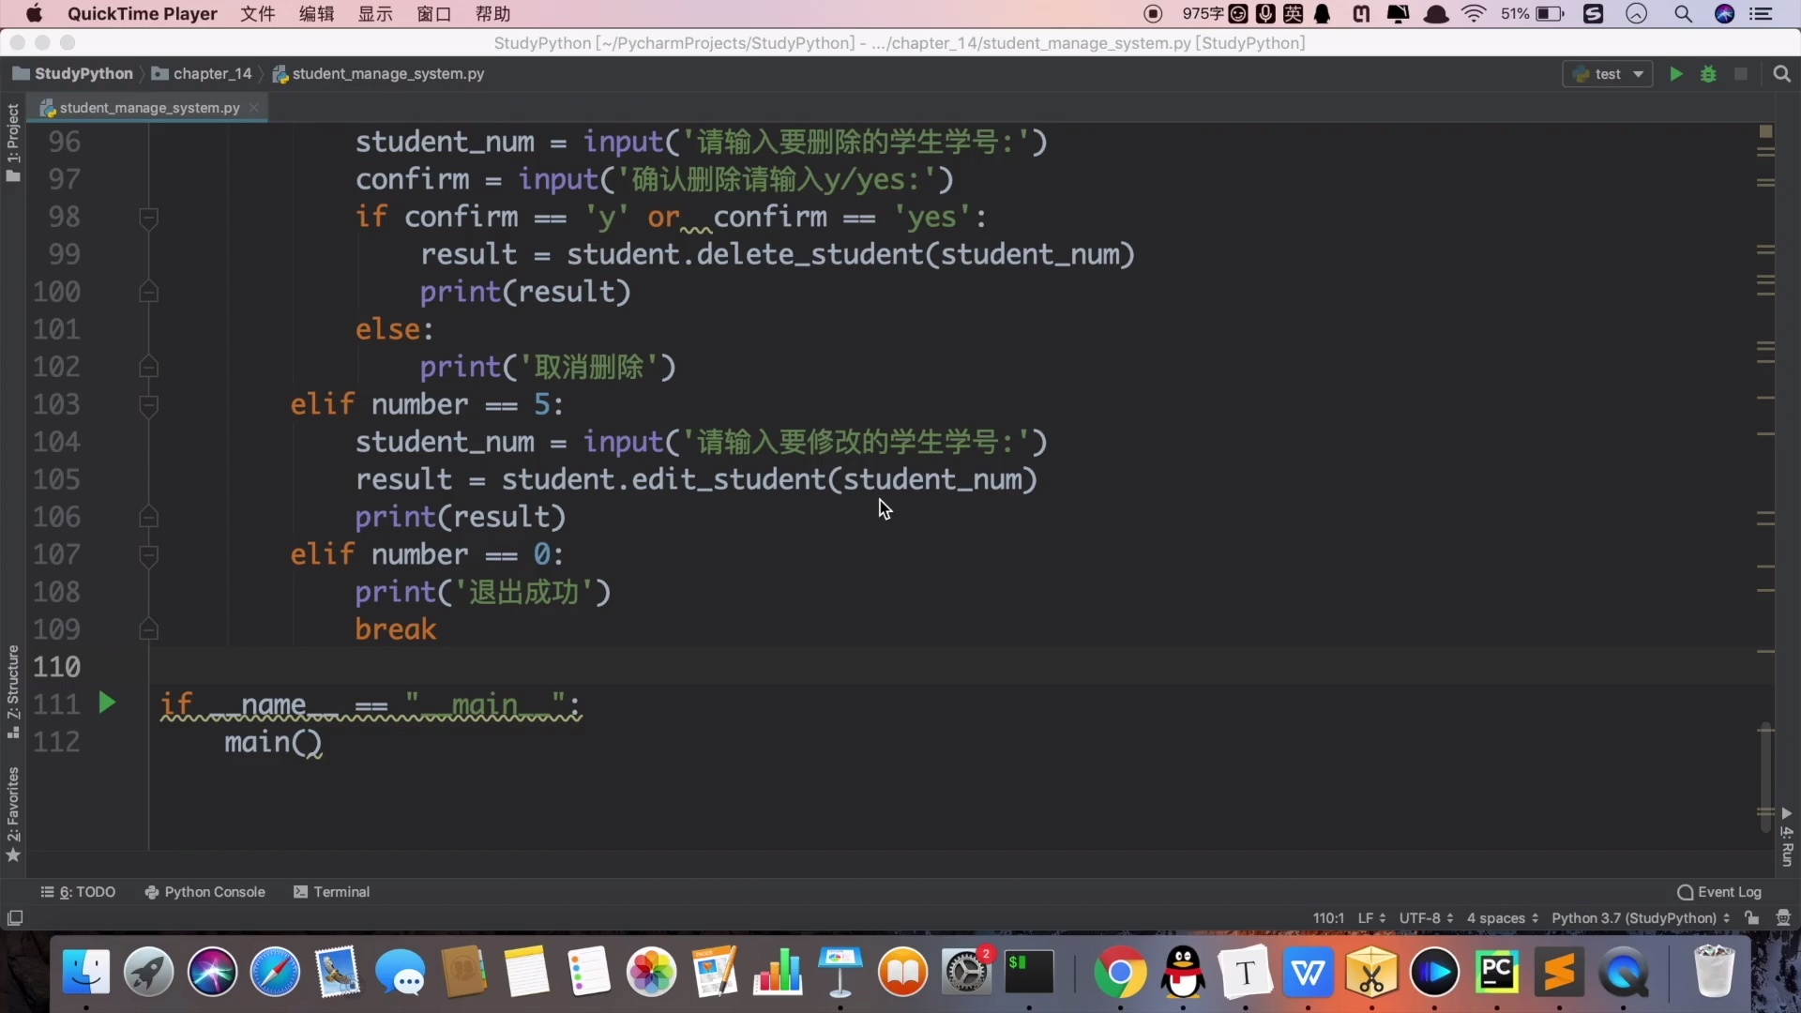Image resolution: width=1801 pixels, height=1013 pixels.
Task: Switch to the Terminal tool window tab
Action: (x=332, y=892)
